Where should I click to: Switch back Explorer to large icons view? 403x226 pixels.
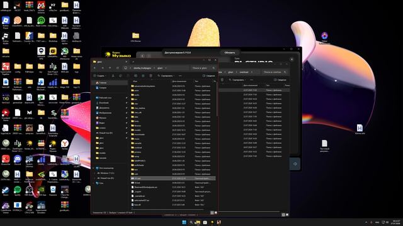tap(287, 215)
